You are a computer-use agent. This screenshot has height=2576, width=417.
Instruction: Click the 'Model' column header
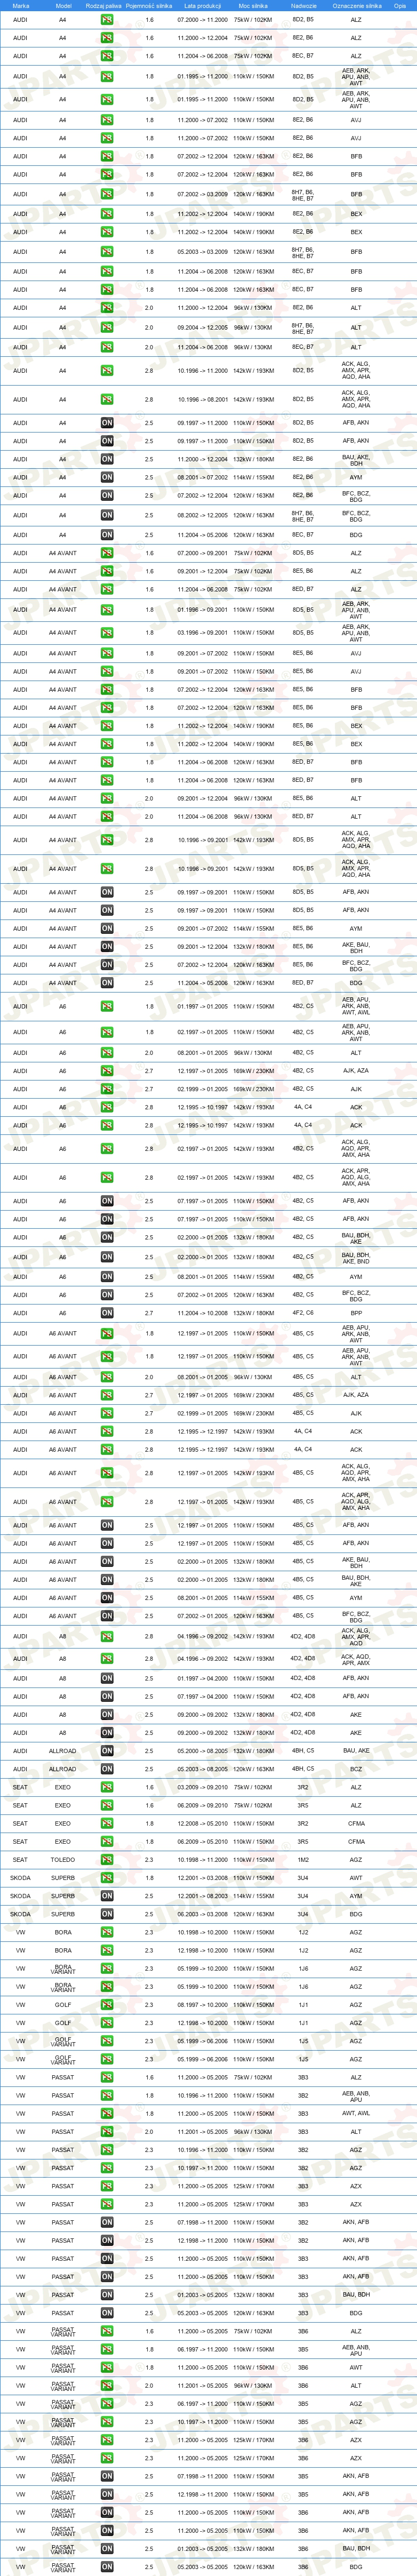pyautogui.click(x=63, y=5)
